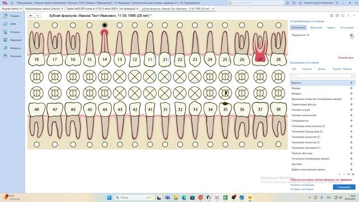Open the Персонал section in sidebar
Screen dimensions: 359x202
tap(12, 56)
